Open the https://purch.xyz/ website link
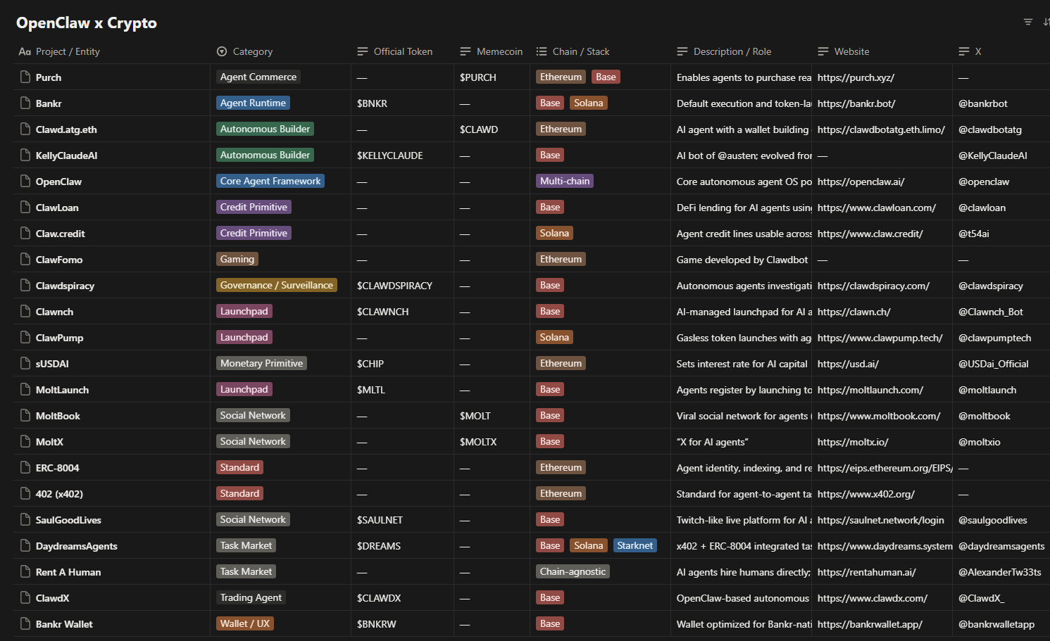 856,77
